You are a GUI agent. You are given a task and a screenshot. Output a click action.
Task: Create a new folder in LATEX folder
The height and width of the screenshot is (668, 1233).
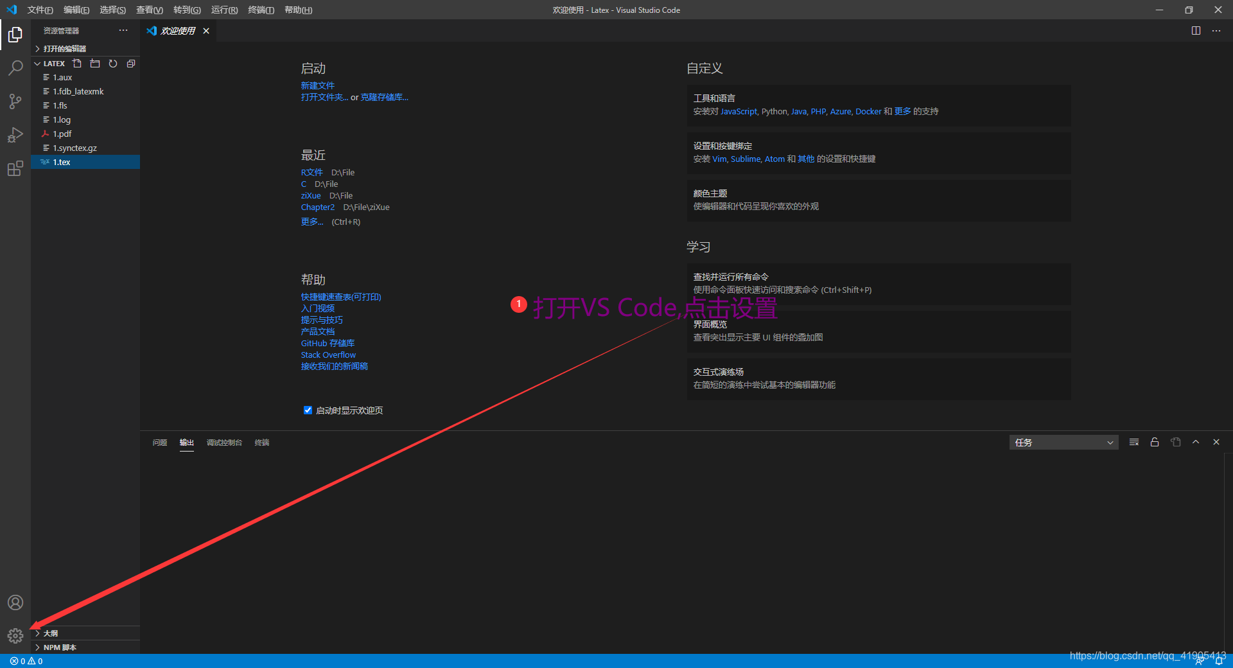(95, 64)
